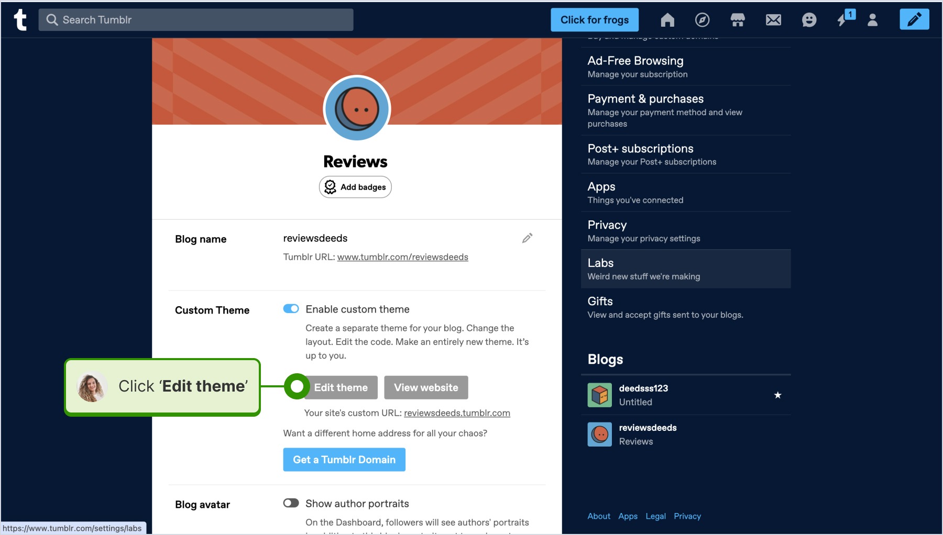Toggle Enable custom theme switch

[x=291, y=309]
